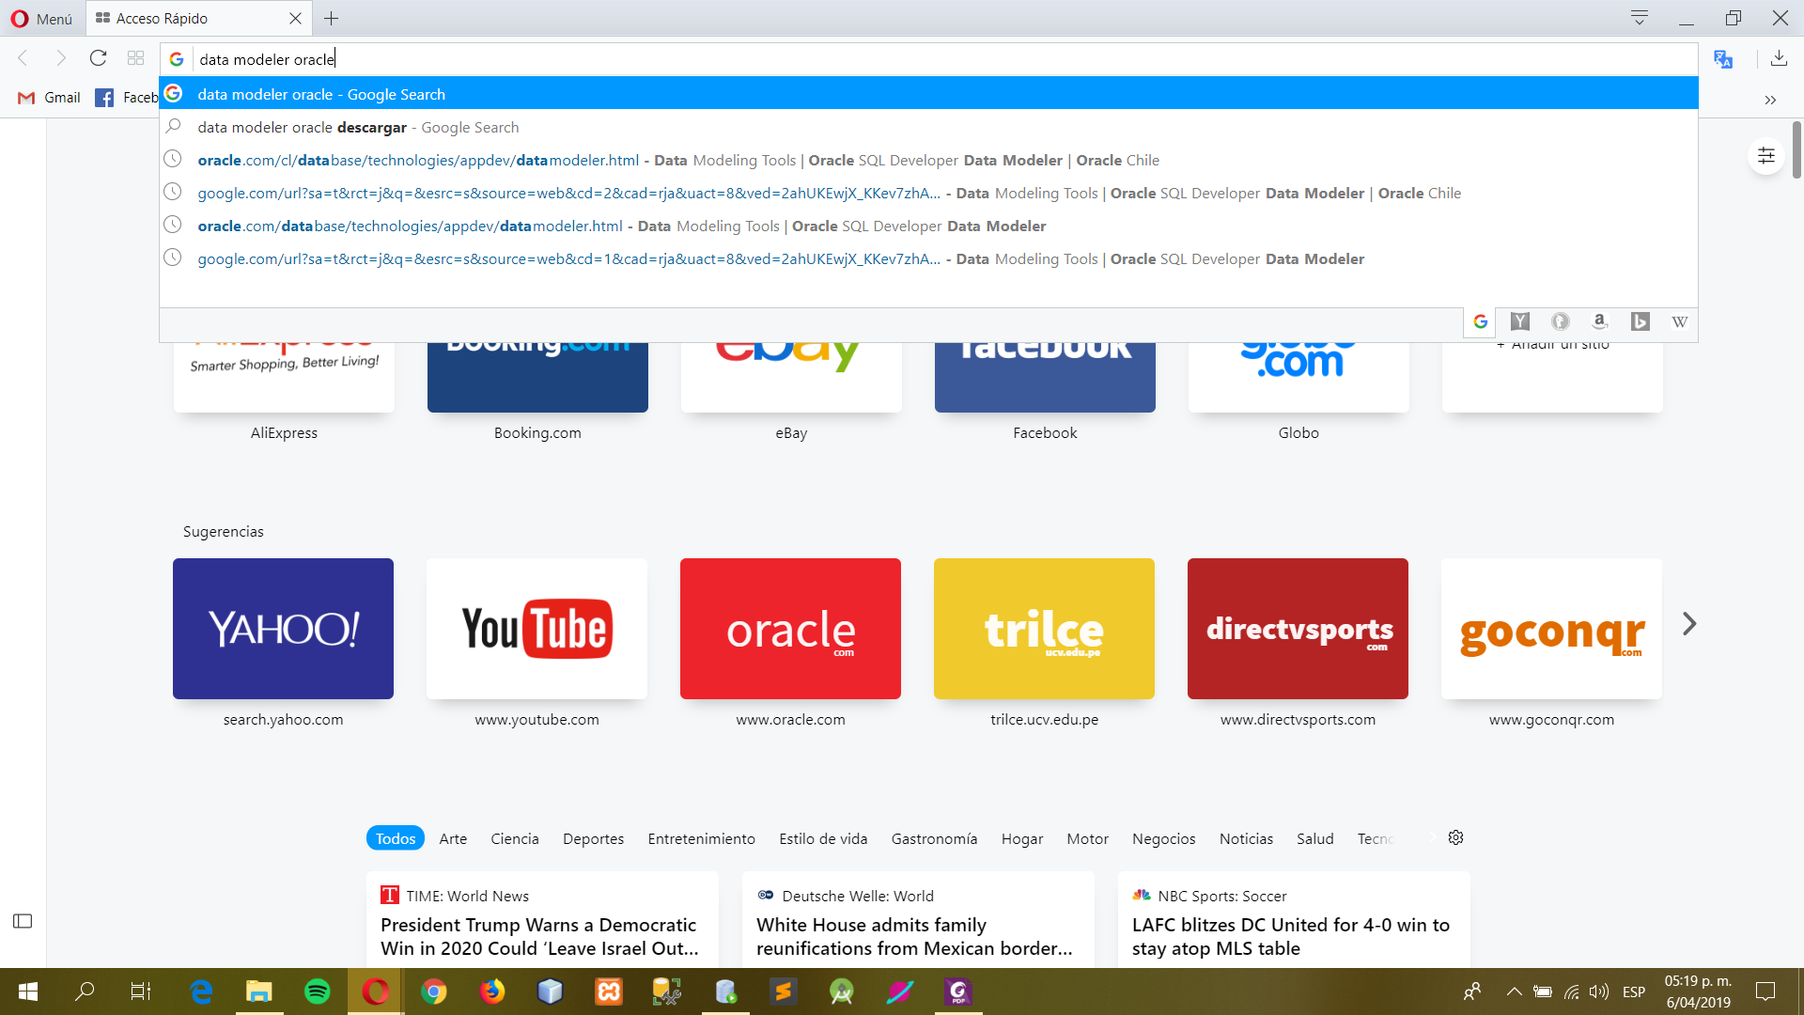This screenshot has width=1804, height=1015.
Task: Open the www.oracle.com suggestion tile
Action: pos(790,629)
